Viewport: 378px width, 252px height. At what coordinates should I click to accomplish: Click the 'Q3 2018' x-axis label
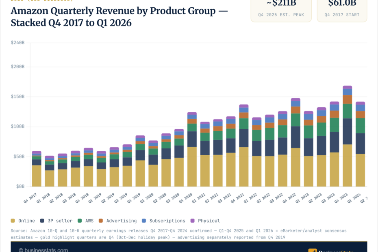(69, 198)
